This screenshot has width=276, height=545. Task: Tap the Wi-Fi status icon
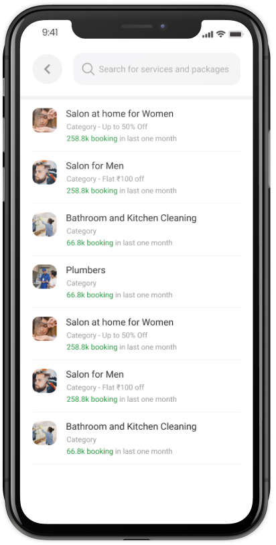tap(220, 33)
